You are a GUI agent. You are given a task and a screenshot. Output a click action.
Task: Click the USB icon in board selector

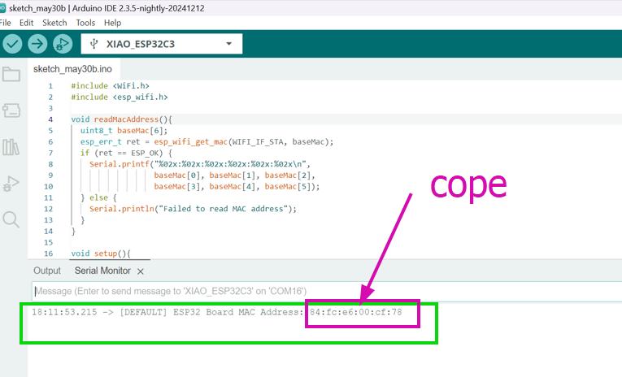[94, 44]
